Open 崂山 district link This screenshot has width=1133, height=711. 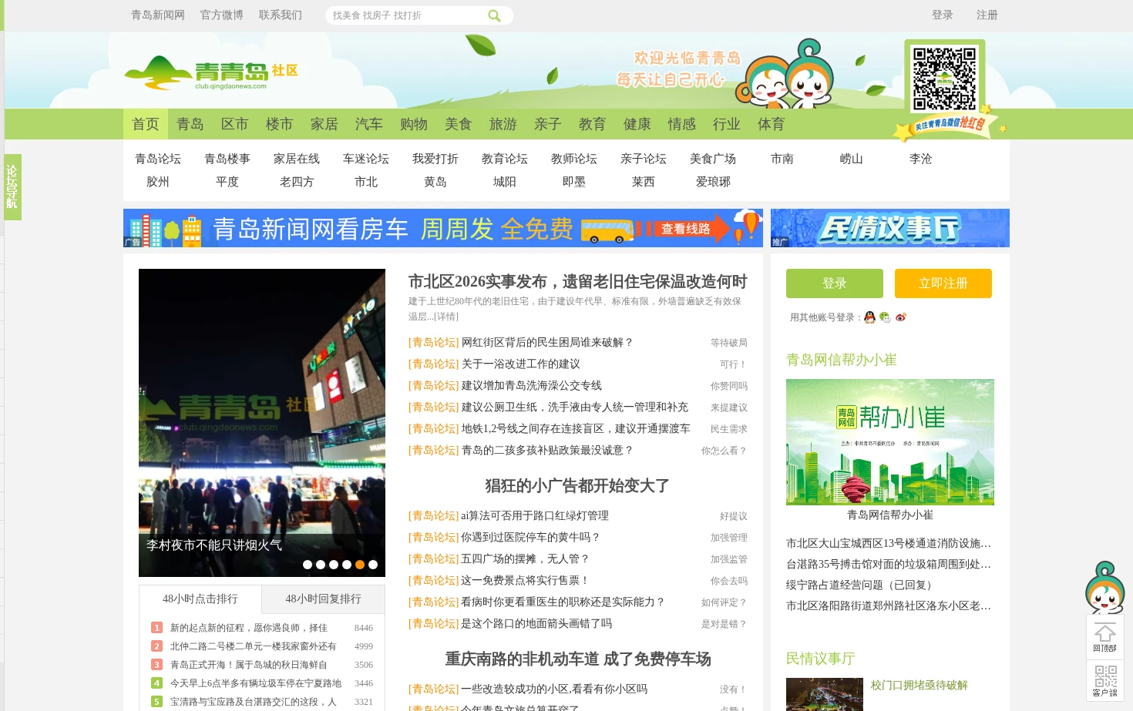click(852, 159)
